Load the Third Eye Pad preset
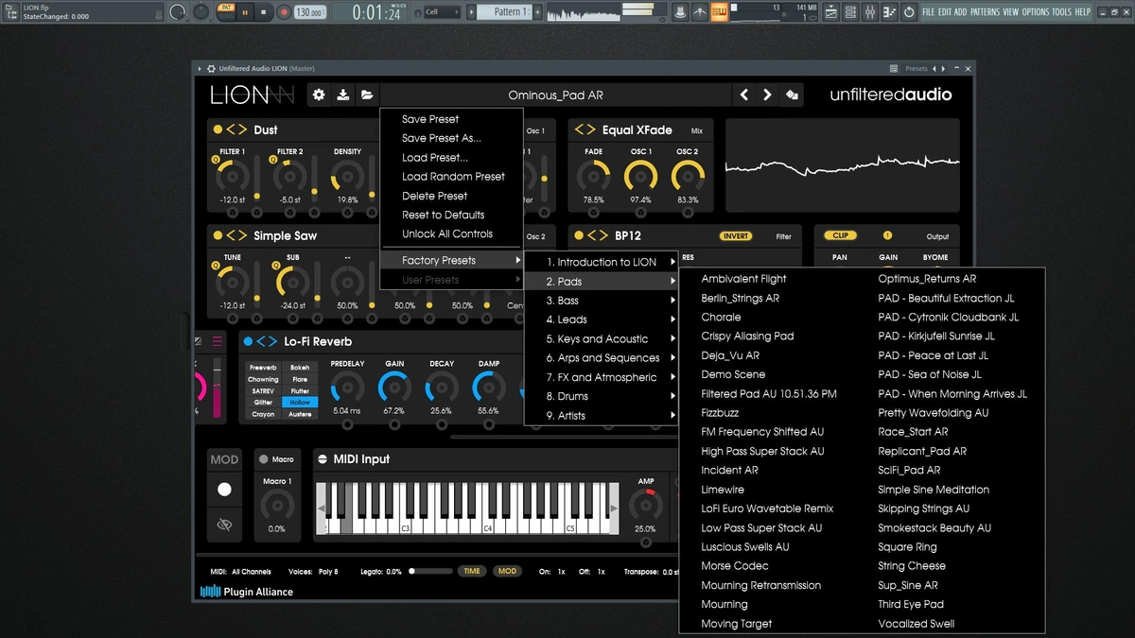The width and height of the screenshot is (1135, 638). [911, 604]
